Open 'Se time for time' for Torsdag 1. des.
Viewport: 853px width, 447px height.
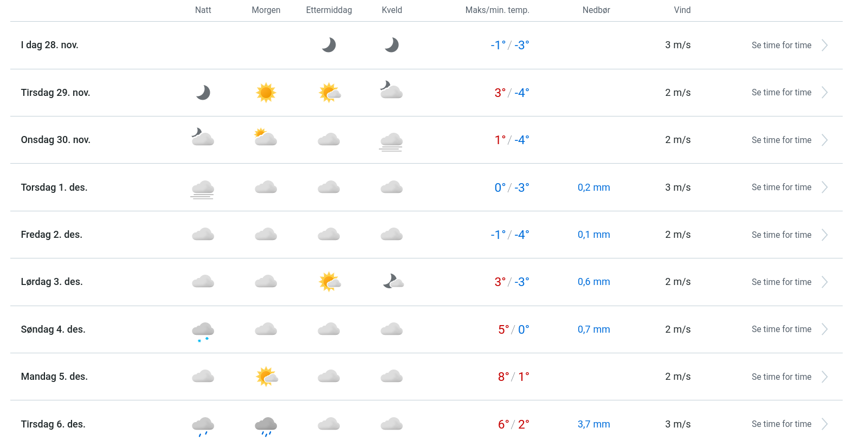(x=781, y=187)
